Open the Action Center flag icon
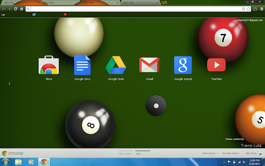Image resolution: width=265 pixels, height=166 pixels. pos(229,162)
